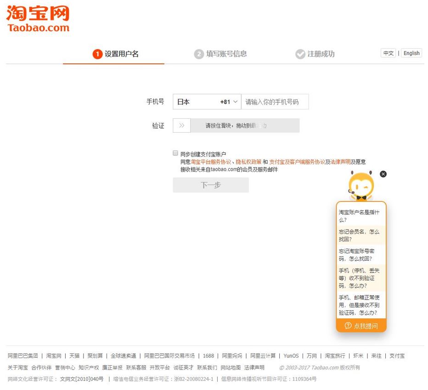Select the 设置用户名 step tab
Viewport: 428px width, 390px height.
click(x=116, y=54)
